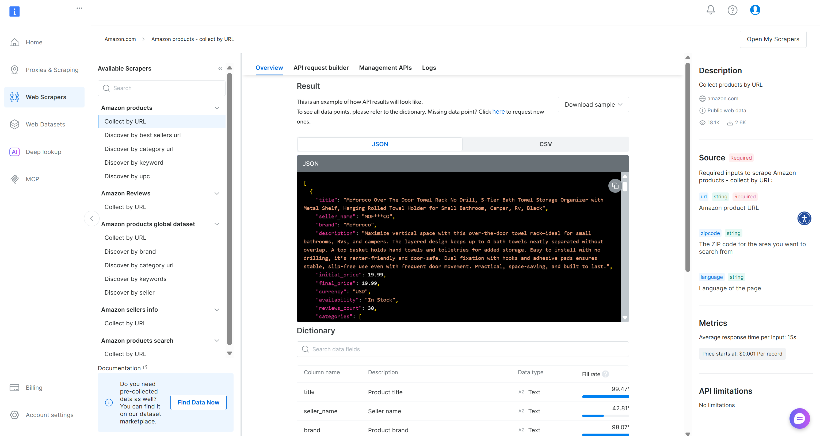Switch the result format to CSV
820x436 pixels.
545,144
